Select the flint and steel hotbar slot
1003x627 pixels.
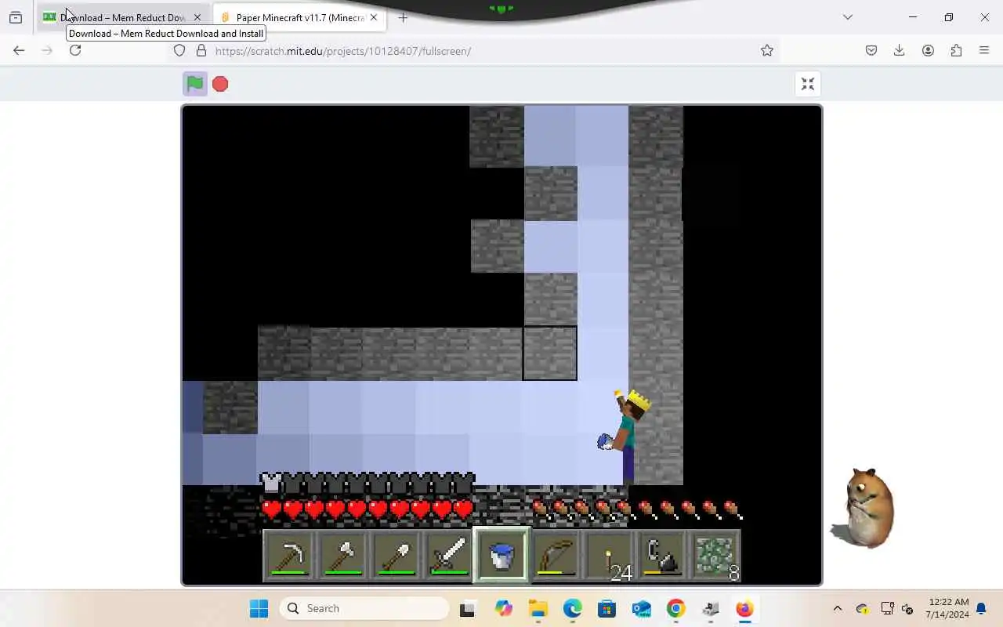[662, 556]
